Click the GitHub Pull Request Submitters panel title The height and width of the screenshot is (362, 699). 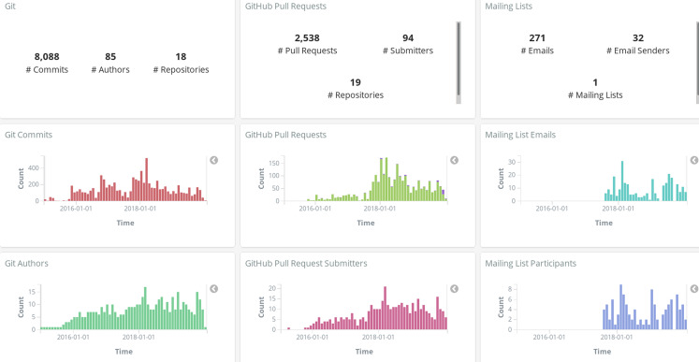[306, 264]
